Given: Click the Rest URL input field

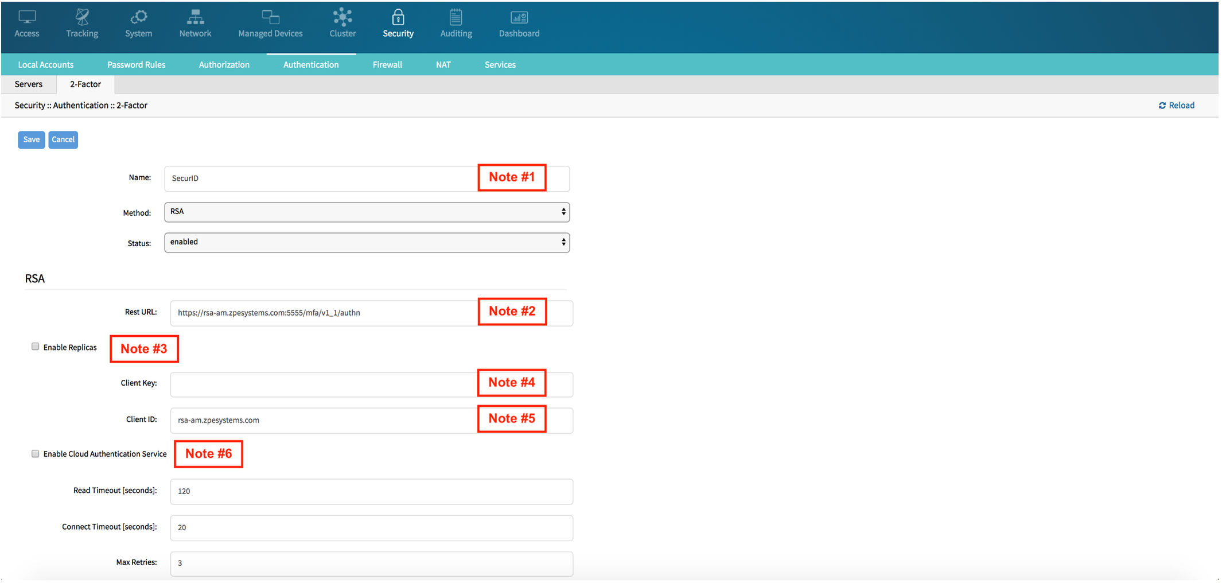Looking at the screenshot, I should (372, 313).
